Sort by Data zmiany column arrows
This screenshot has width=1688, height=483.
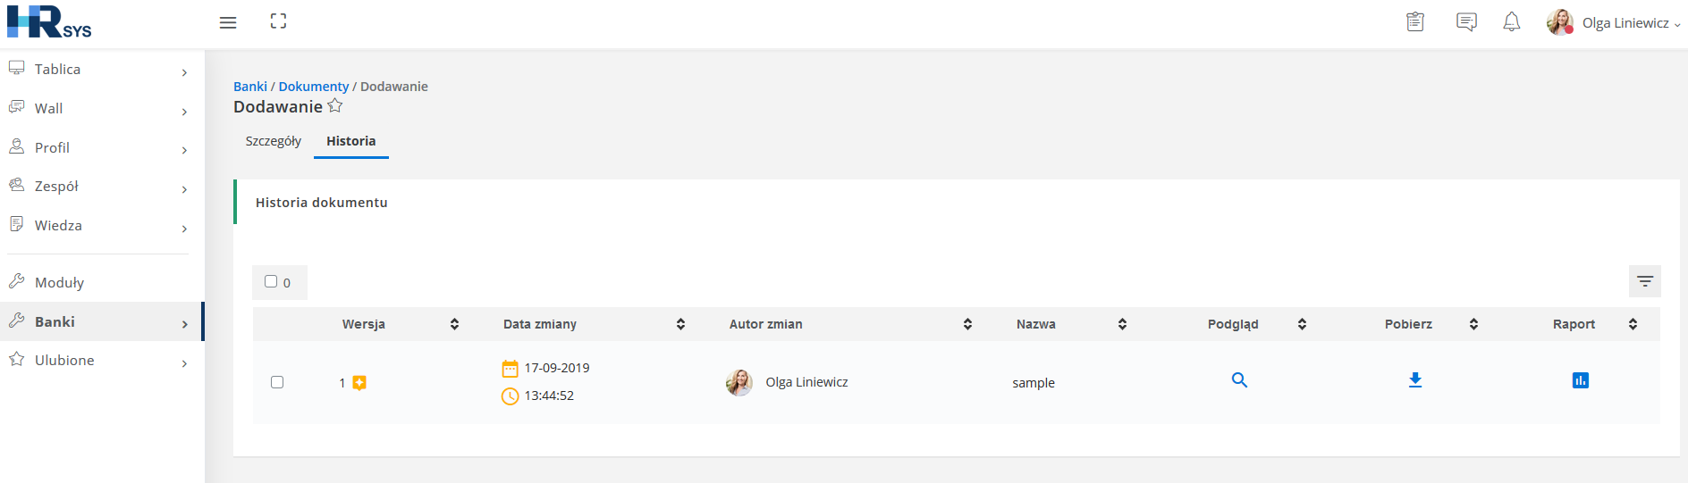click(680, 324)
